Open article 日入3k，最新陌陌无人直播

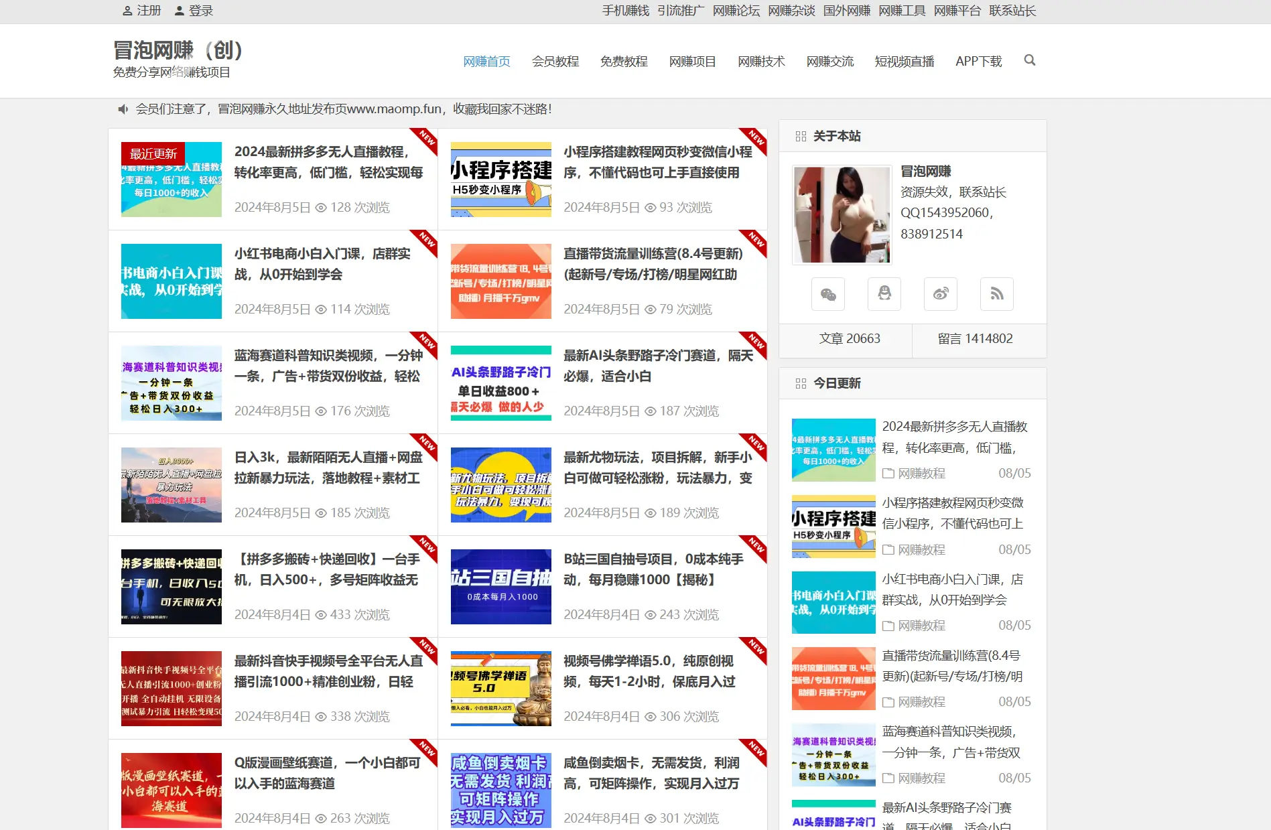(328, 468)
